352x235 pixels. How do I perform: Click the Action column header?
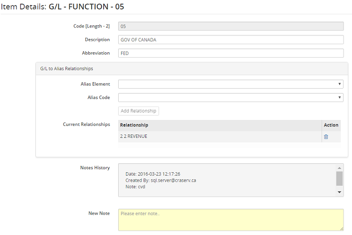(x=331, y=125)
